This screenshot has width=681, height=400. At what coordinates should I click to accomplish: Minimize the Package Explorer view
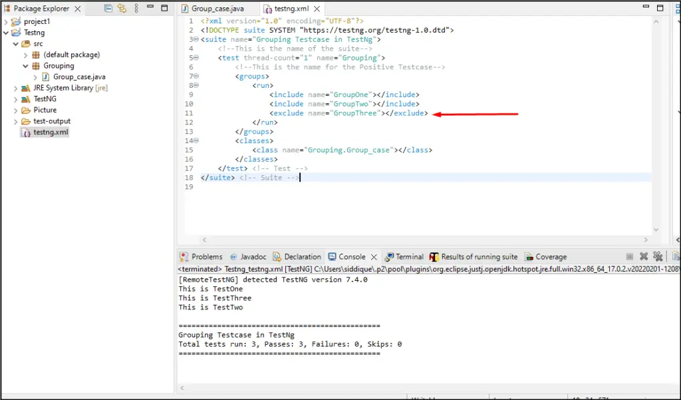150,7
